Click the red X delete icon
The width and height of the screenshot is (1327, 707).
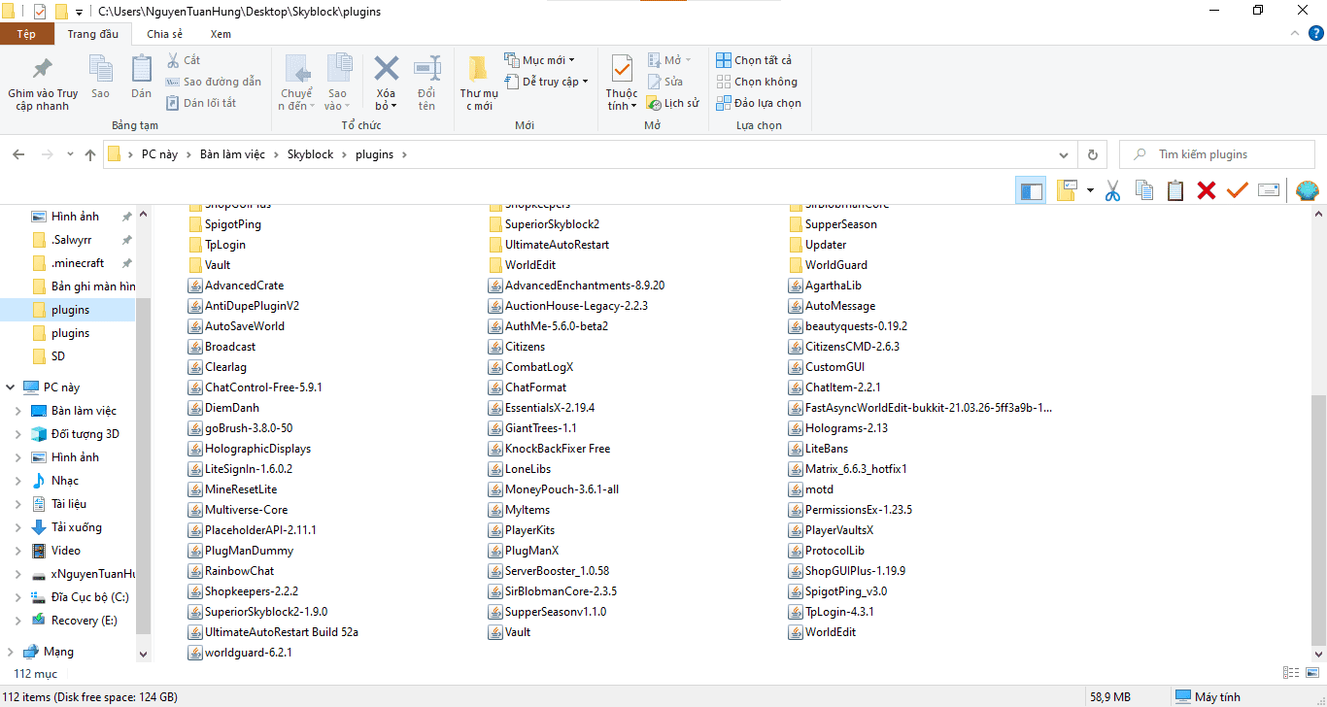tap(1207, 190)
